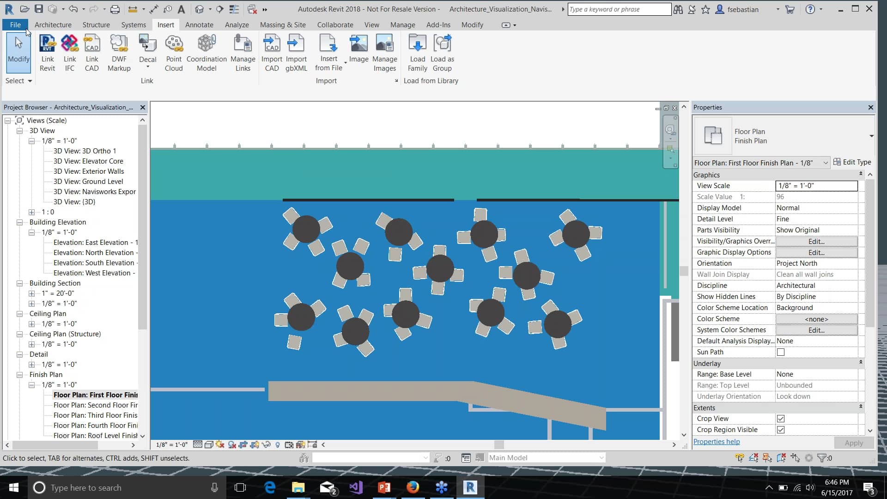Select the Point Cloud tool
Screen dimensions: 887x499
click(173, 51)
